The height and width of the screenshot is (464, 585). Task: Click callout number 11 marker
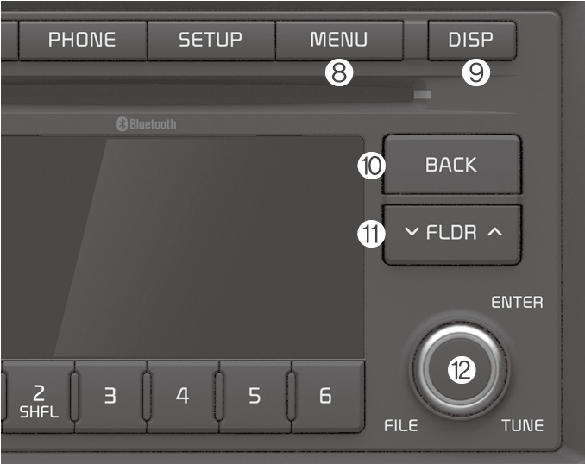tap(371, 233)
